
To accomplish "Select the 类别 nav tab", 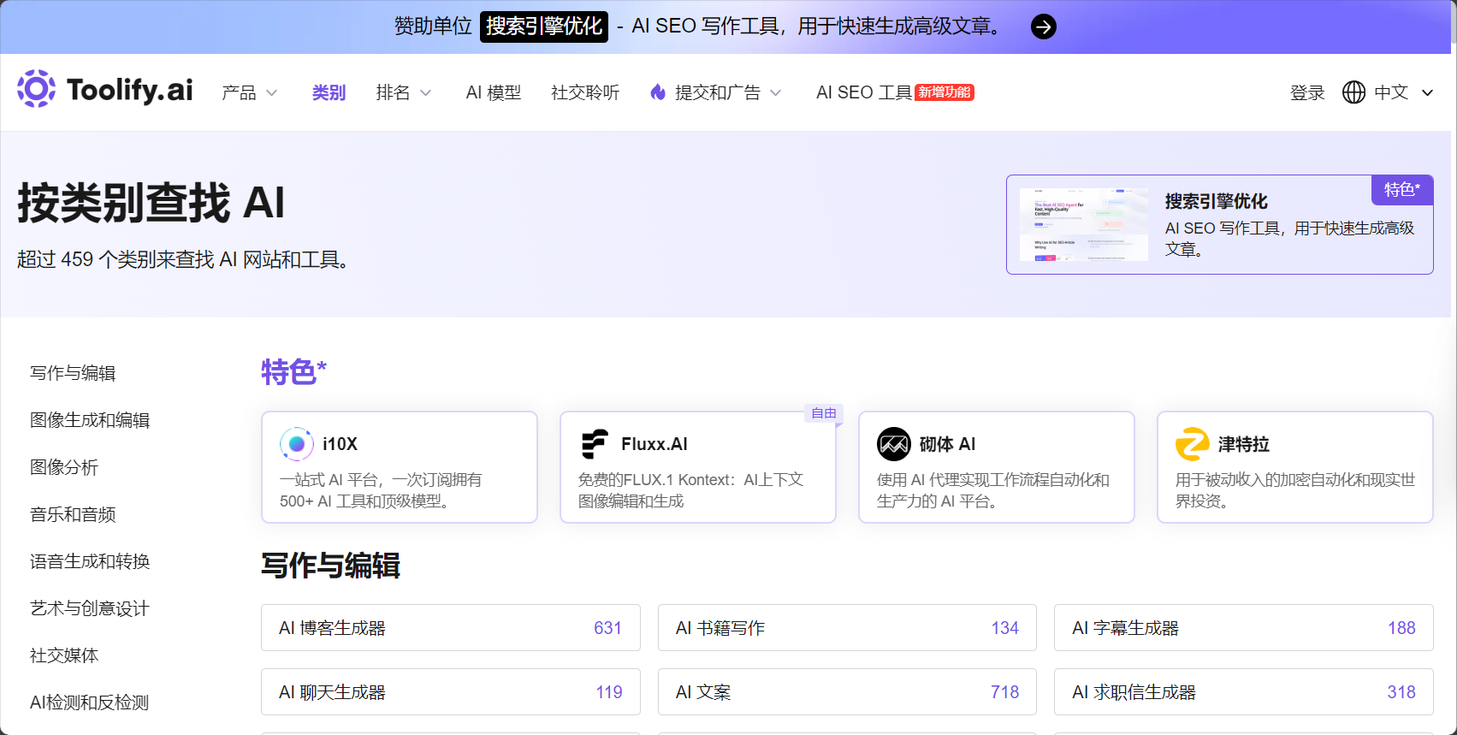I will [x=329, y=92].
